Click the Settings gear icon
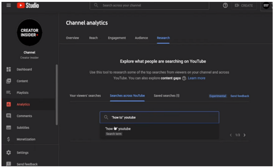273x167 pixels. click(x=8, y=153)
